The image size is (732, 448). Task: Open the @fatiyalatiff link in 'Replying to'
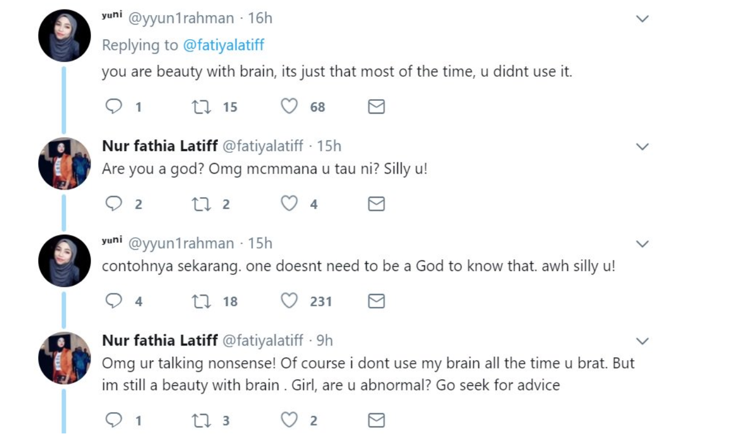pos(223,45)
